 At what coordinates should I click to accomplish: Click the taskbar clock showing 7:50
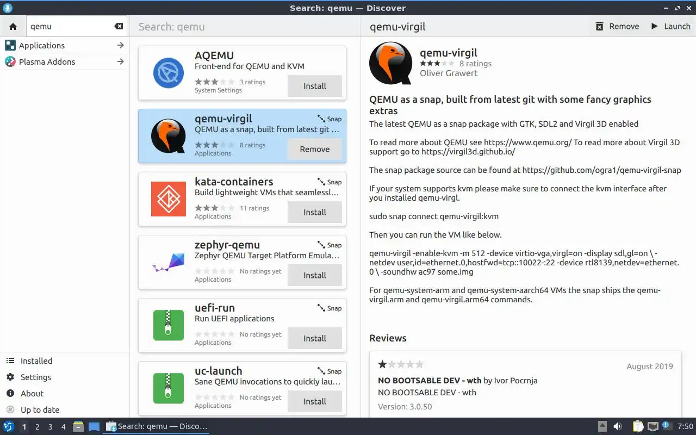coord(685,426)
